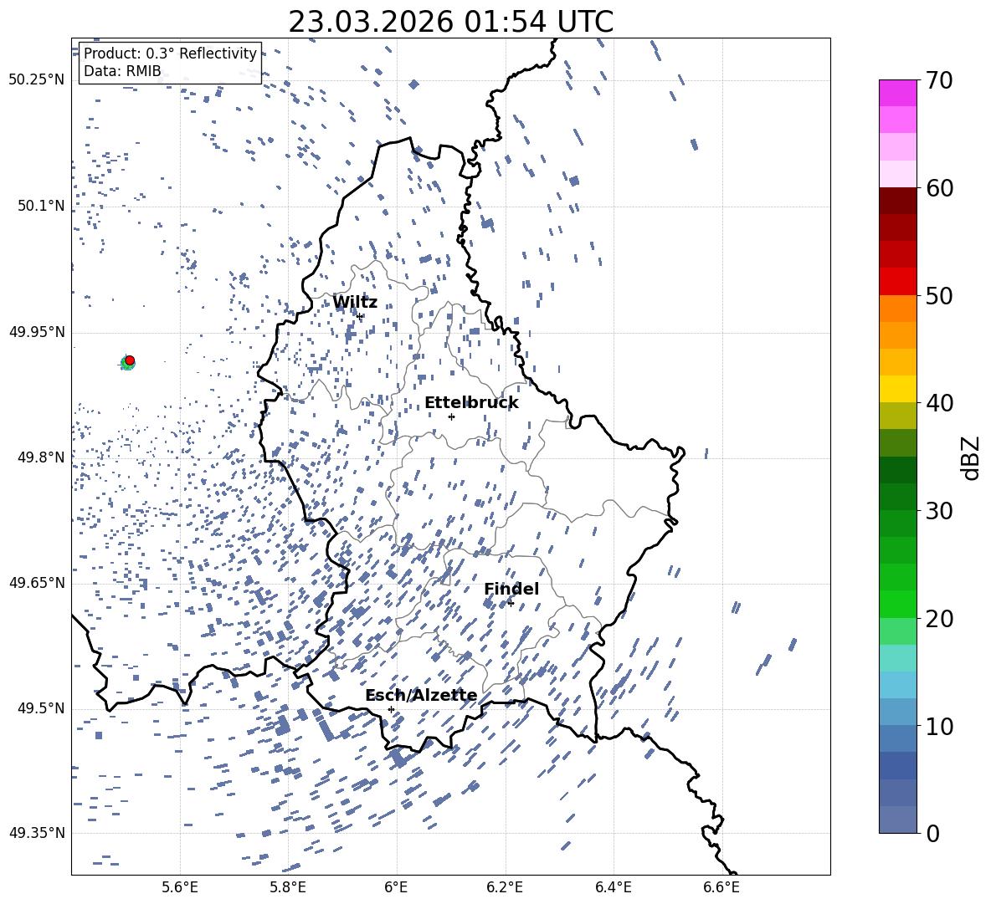Click the Wiltz station cross marker

tap(360, 316)
